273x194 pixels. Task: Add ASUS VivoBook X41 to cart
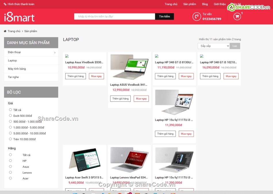(120, 99)
